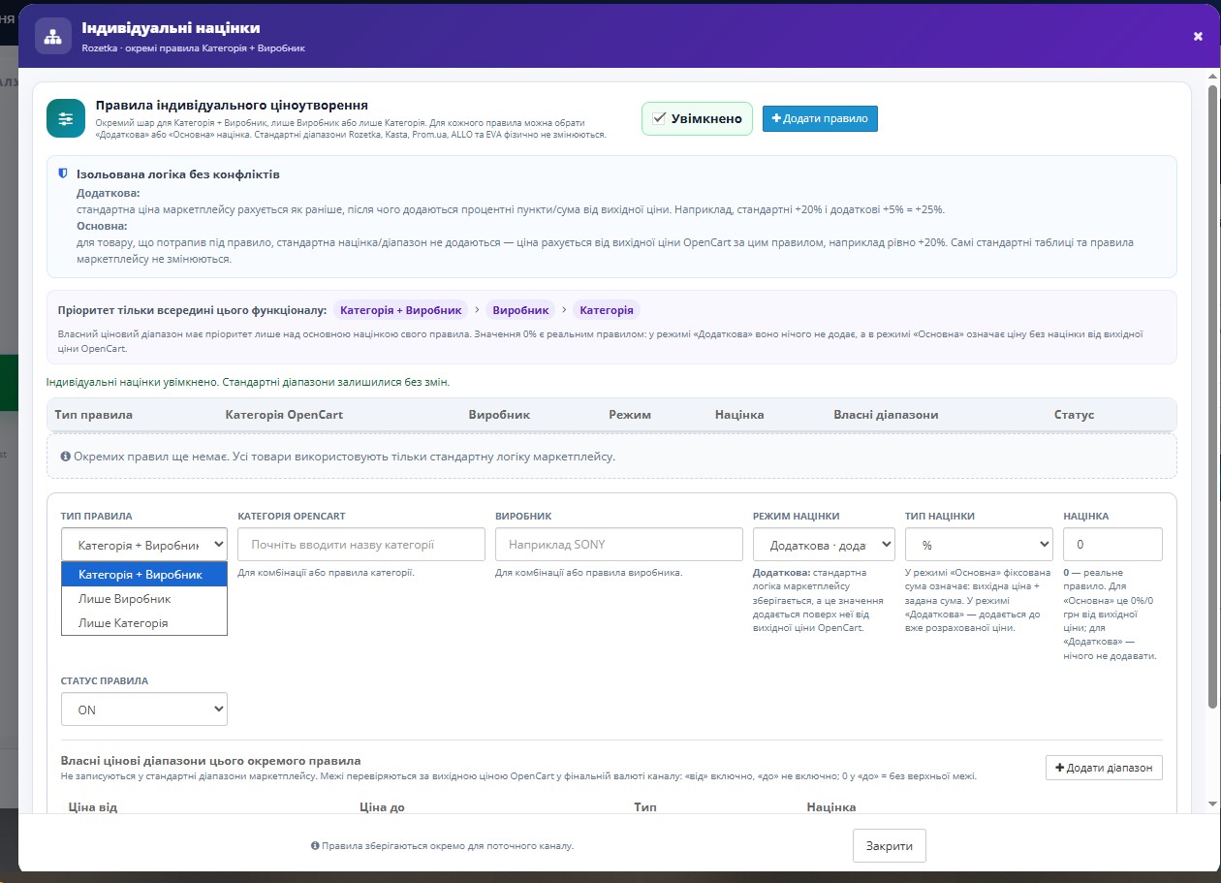Click the Власні діапазони column header

886,415
